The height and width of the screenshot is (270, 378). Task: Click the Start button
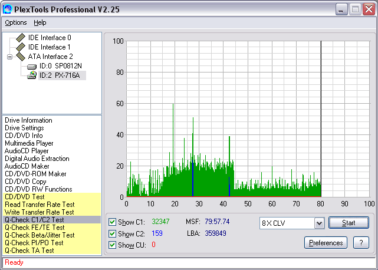tap(349, 223)
